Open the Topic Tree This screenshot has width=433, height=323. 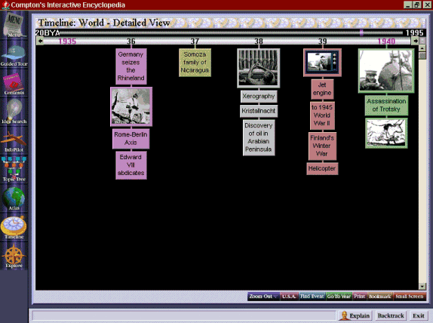tap(14, 169)
